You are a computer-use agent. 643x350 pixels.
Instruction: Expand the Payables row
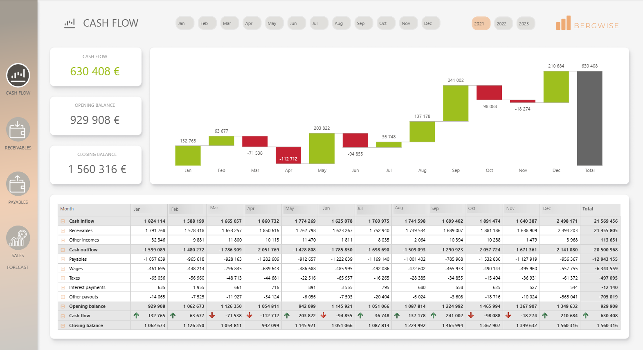point(63,259)
